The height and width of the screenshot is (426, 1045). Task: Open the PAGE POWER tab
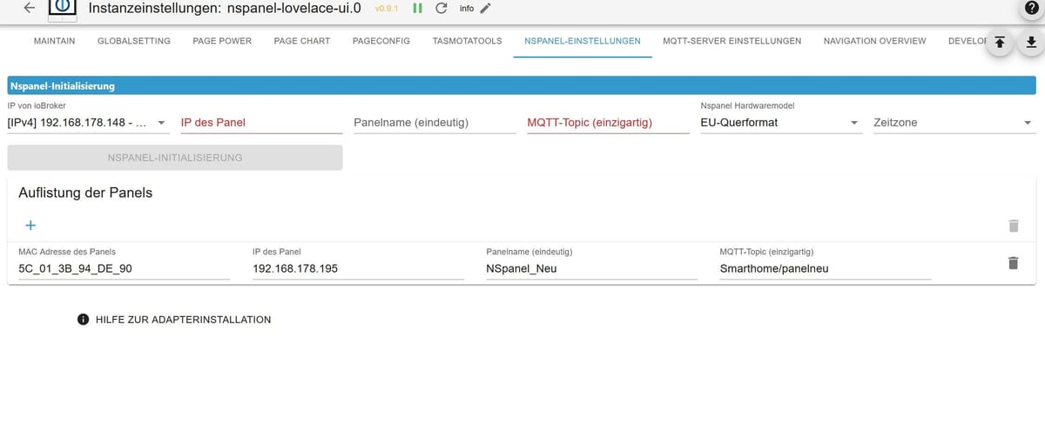(222, 41)
